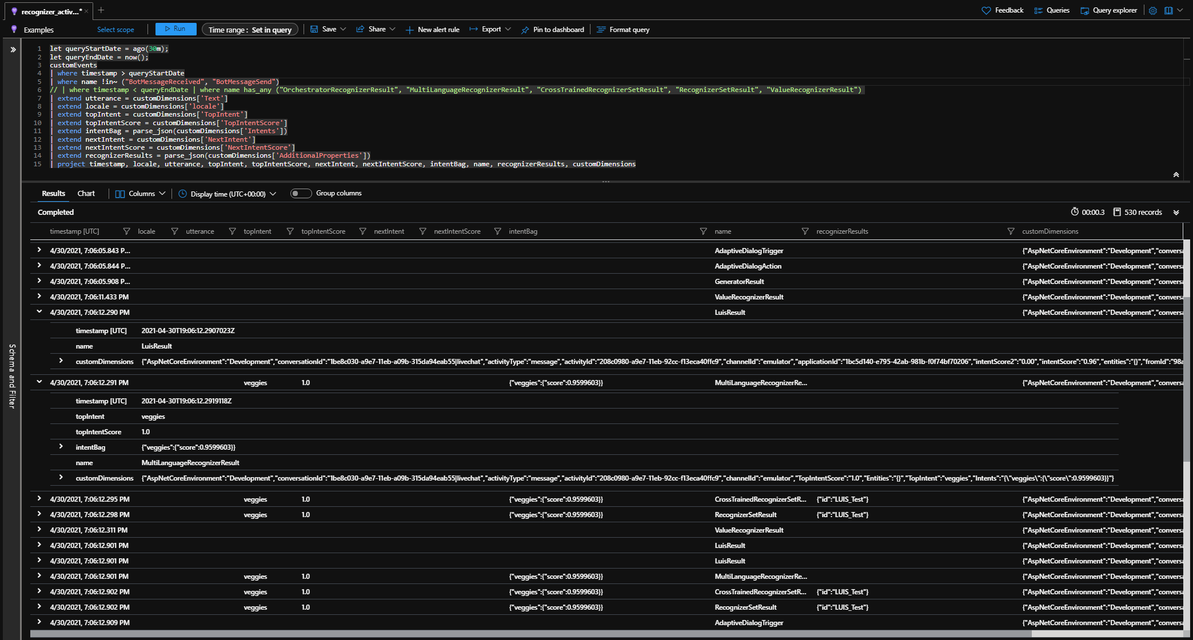Screen dimensions: 1193x640
Task: Open the settings gear icon
Action: coord(1152,10)
